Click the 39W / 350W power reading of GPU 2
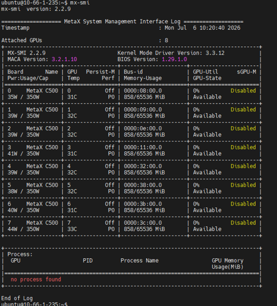Image resolution: width=277 pixels, height=306 pixels. [23, 135]
